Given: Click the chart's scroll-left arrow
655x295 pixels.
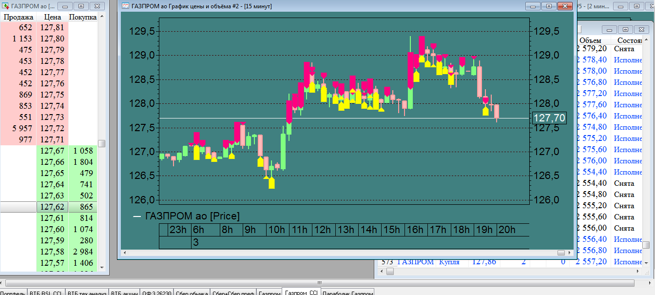Looking at the screenshot, I should [x=125, y=253].
